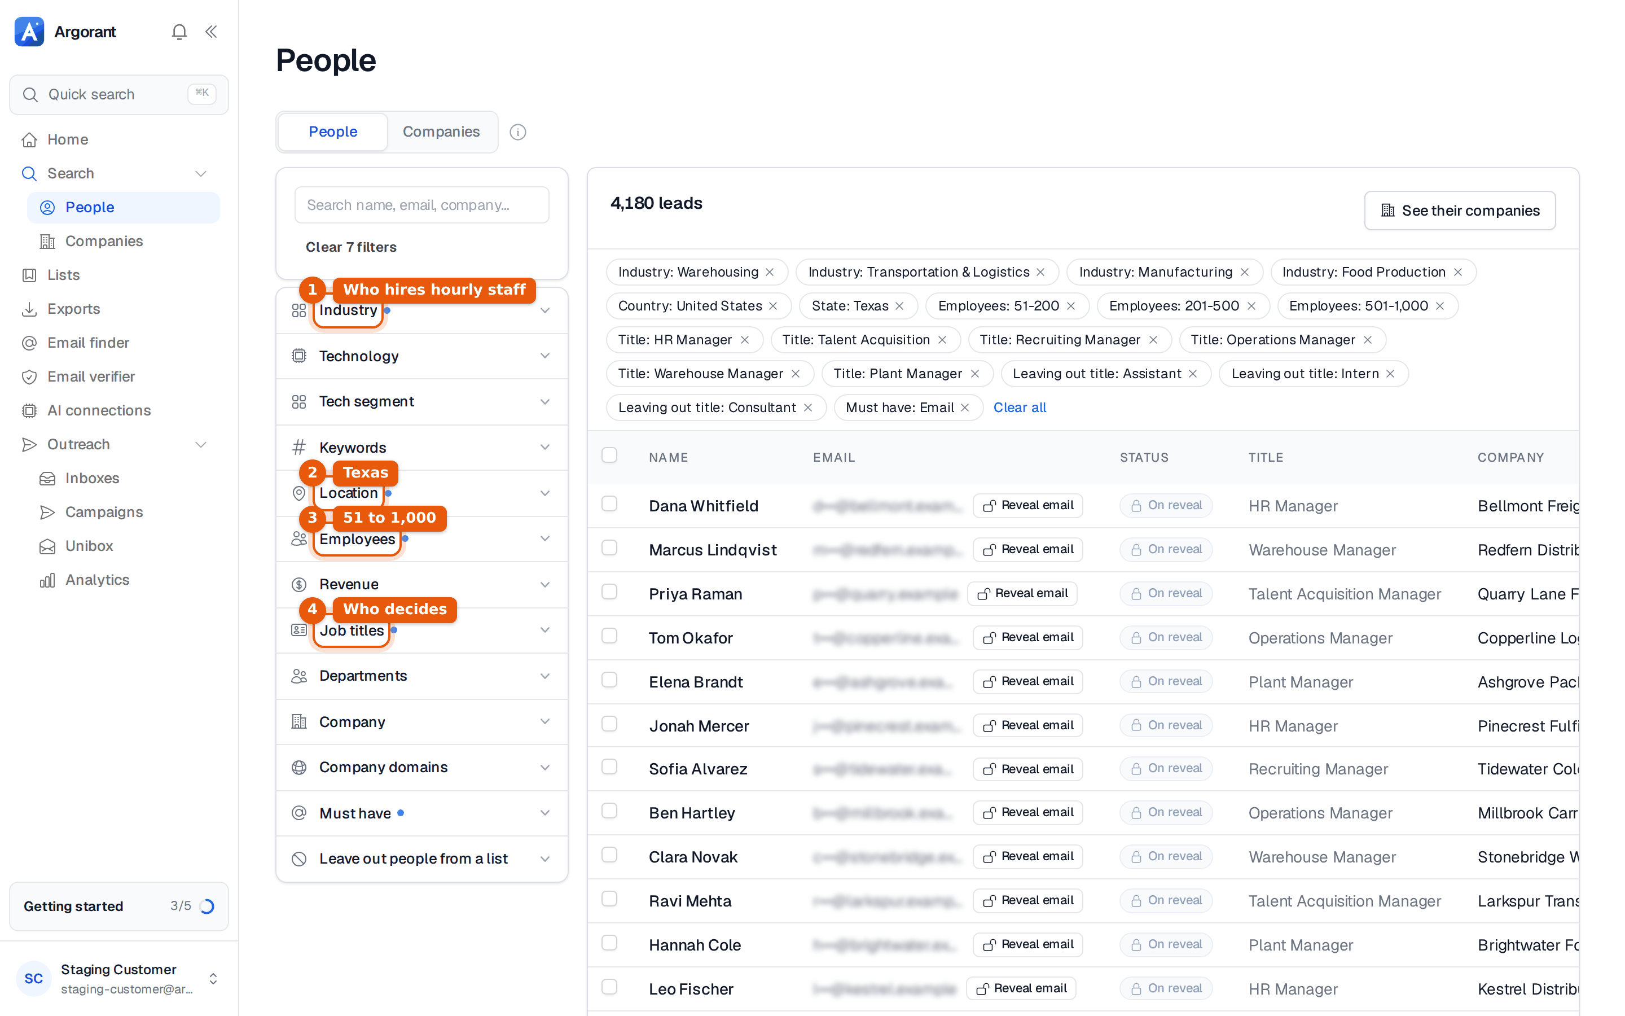Click the info icon beside Companies tab
Viewport: 1625px width, 1016px height.
pyautogui.click(x=518, y=132)
